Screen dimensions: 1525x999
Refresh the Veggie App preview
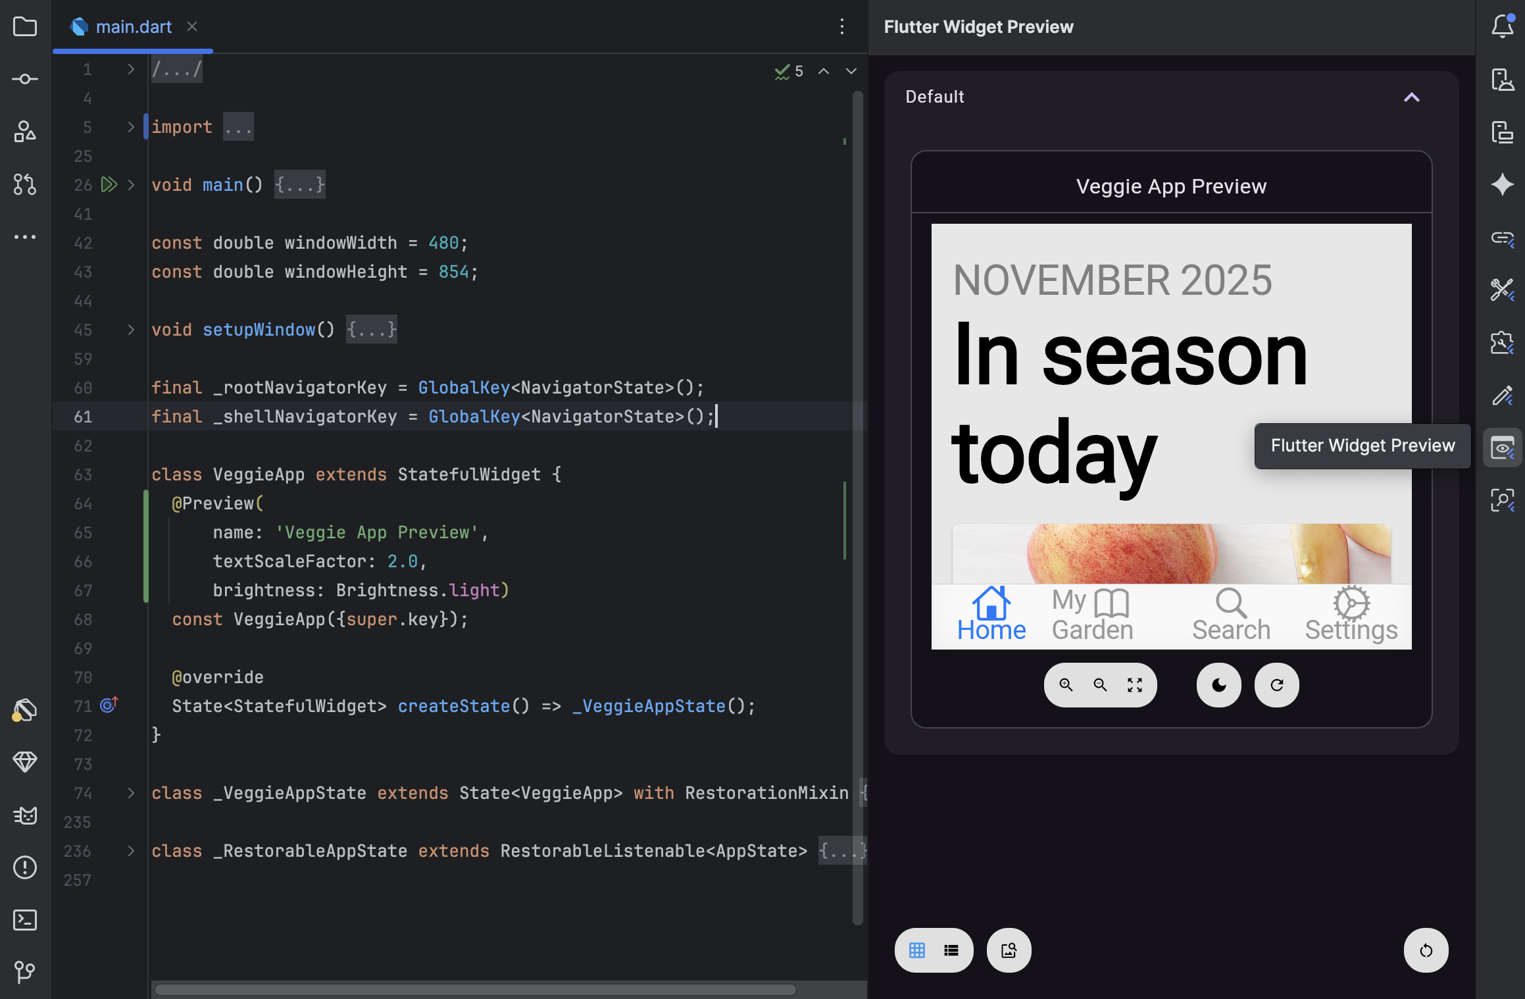pos(1276,684)
